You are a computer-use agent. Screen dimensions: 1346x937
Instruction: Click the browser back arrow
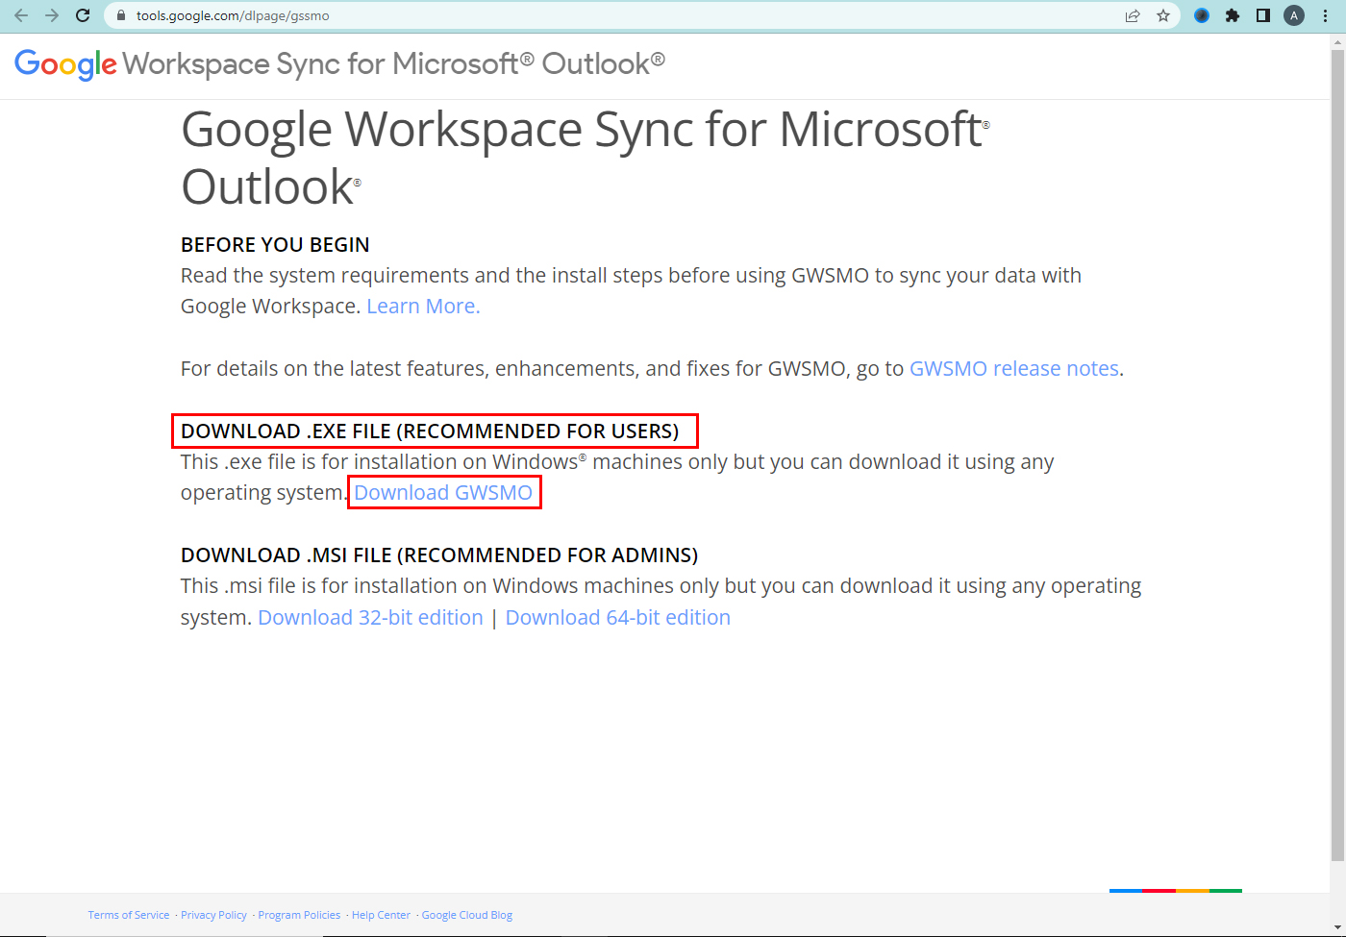point(21,15)
